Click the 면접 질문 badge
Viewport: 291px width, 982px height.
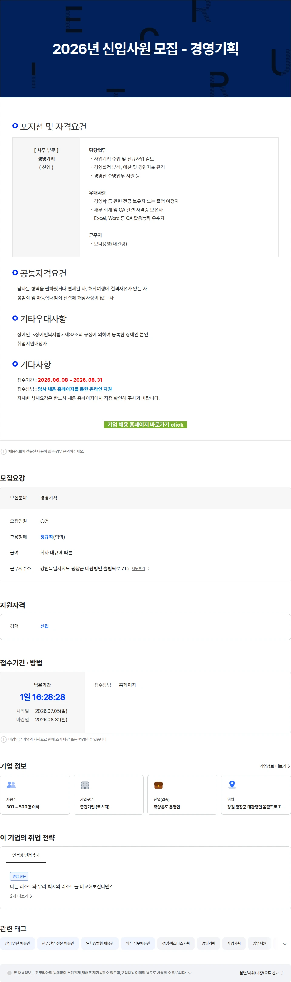pos(19,876)
